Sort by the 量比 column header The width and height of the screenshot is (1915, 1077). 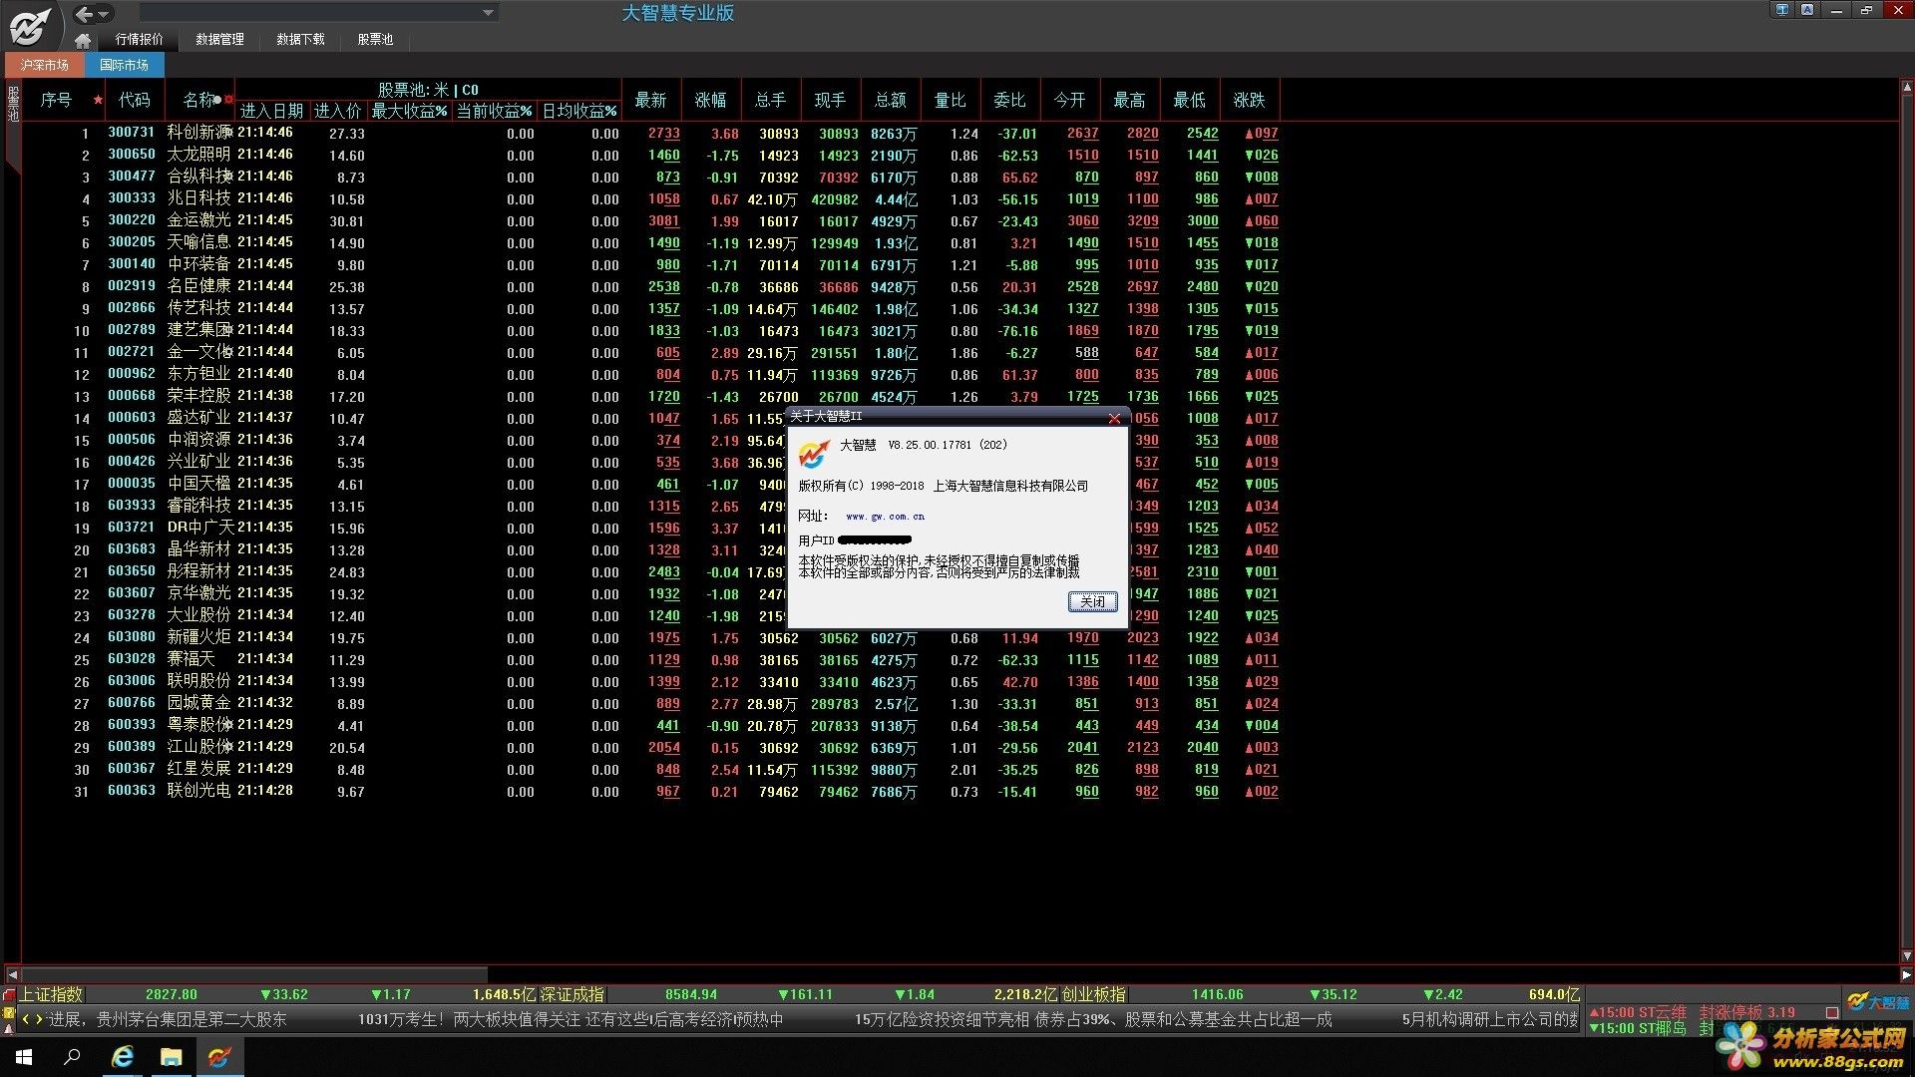(950, 100)
